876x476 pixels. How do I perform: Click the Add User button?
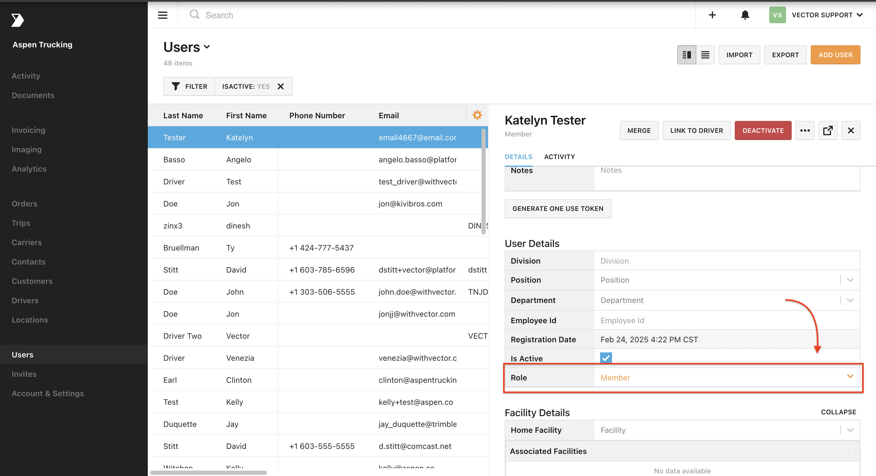[x=835, y=55]
